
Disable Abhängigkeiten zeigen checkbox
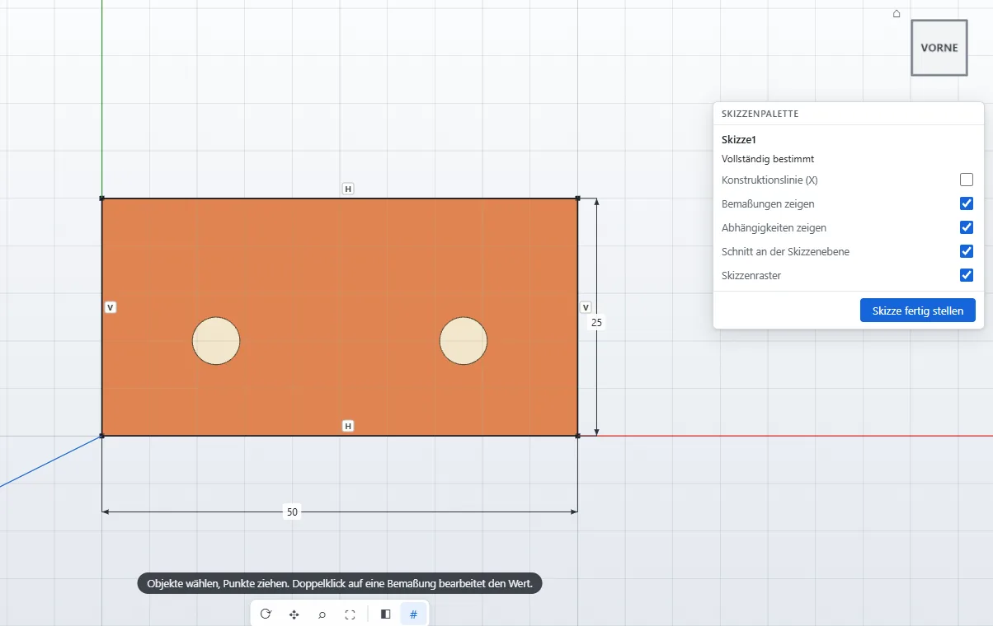point(967,227)
